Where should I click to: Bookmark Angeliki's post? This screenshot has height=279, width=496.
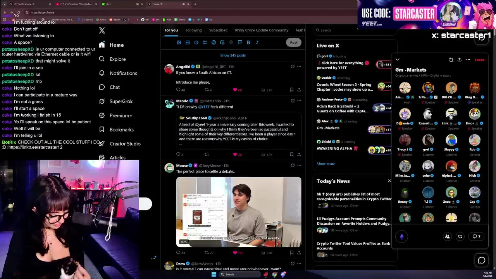(291, 90)
